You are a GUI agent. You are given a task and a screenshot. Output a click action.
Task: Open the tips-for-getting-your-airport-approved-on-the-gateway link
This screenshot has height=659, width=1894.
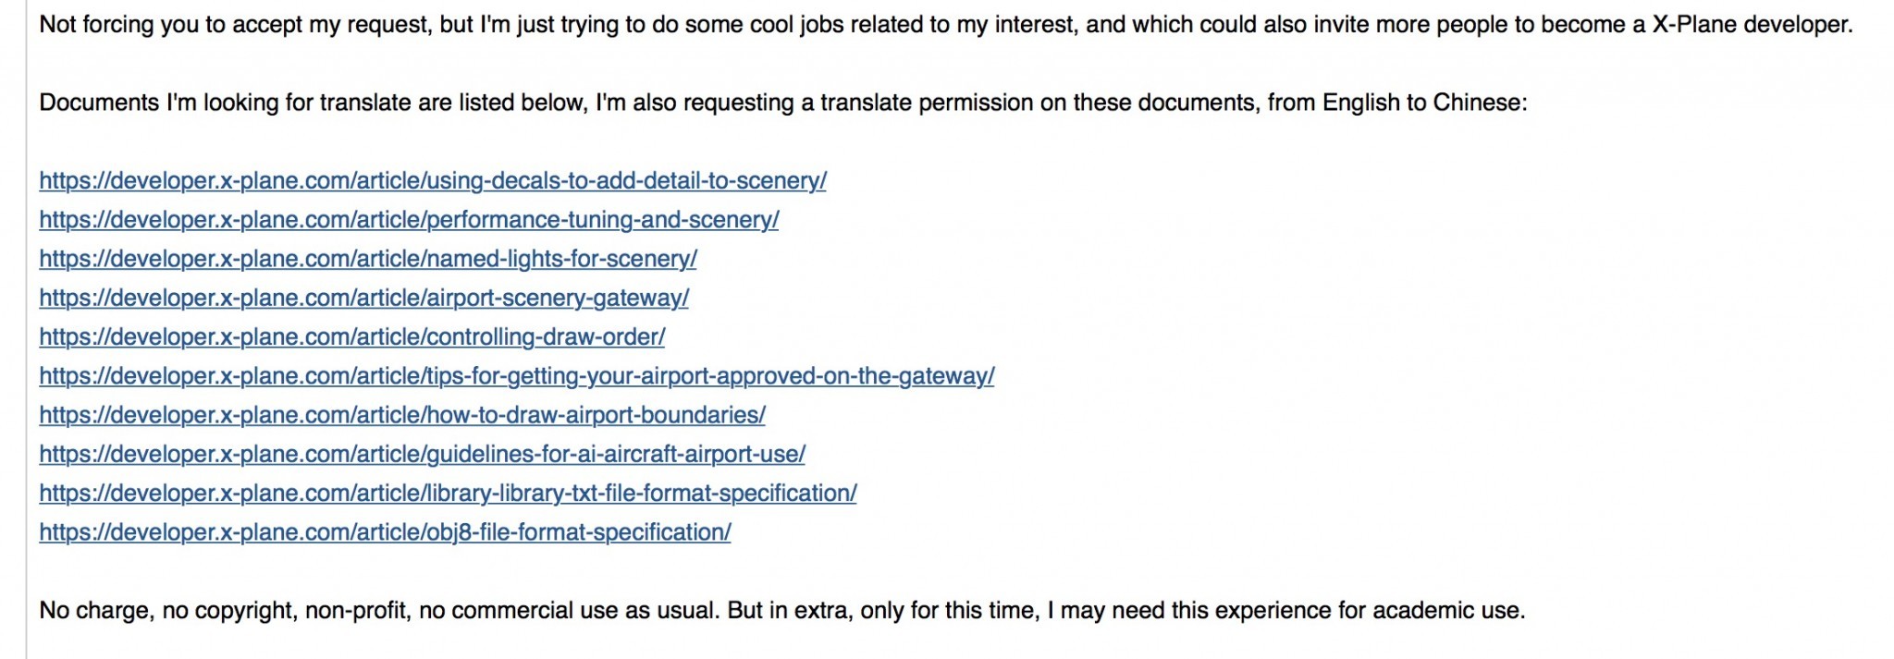click(x=516, y=375)
